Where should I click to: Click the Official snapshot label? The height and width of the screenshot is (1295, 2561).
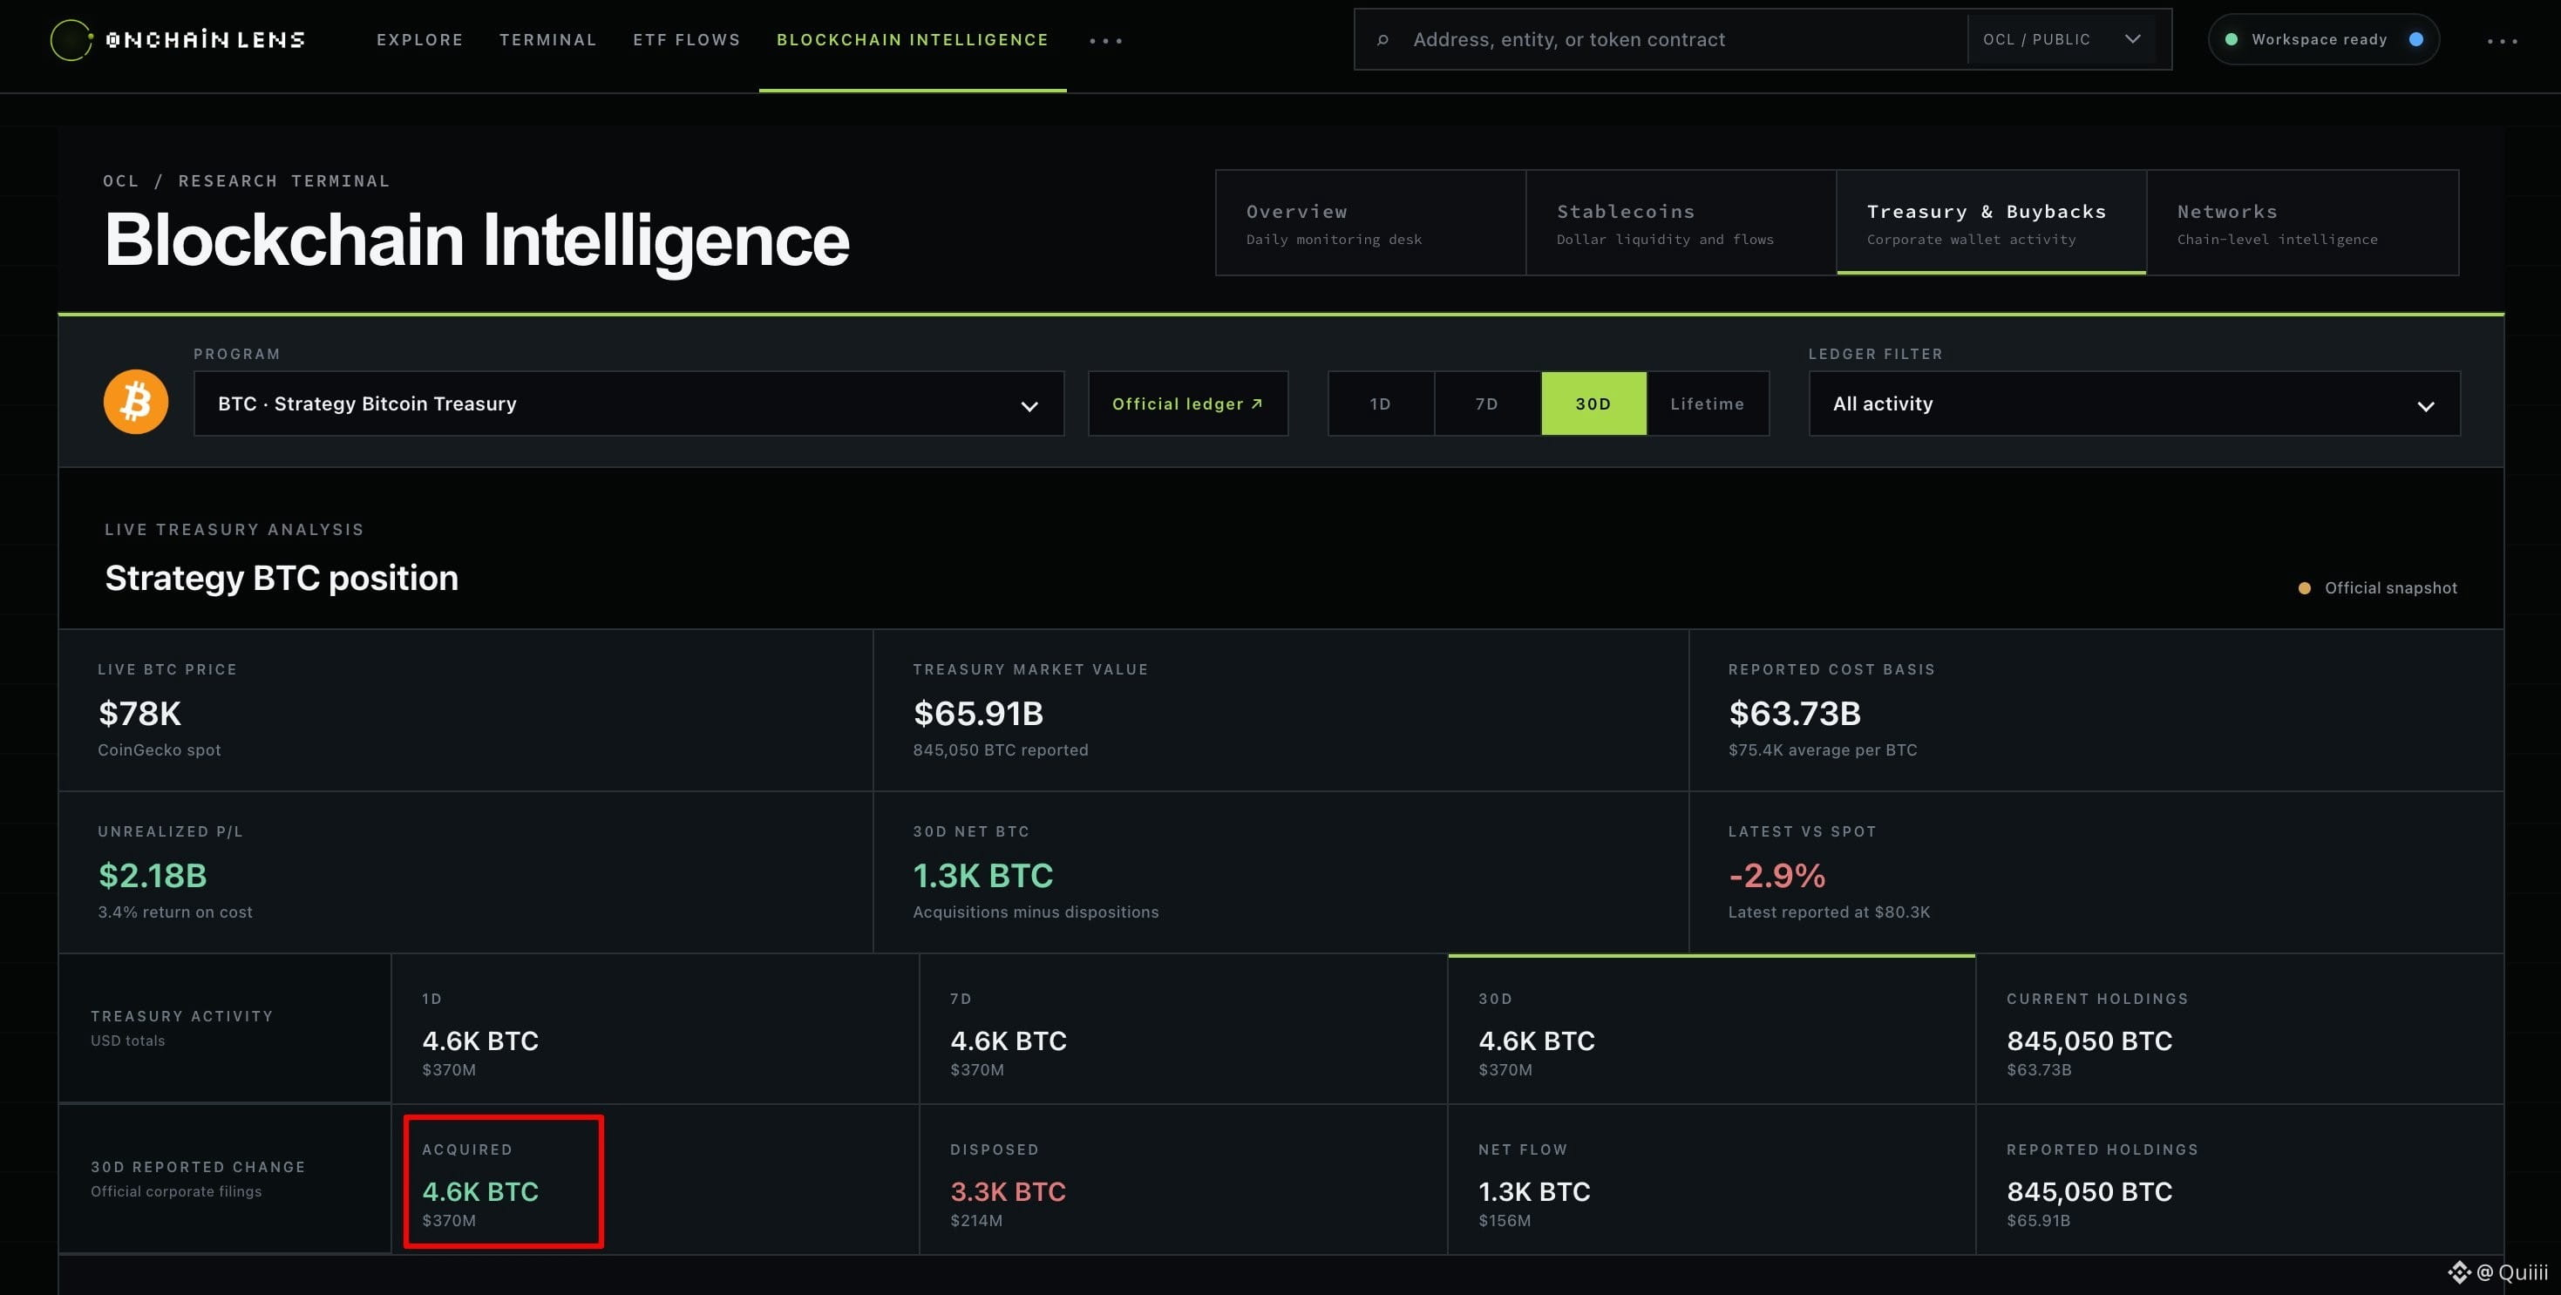click(x=2390, y=588)
